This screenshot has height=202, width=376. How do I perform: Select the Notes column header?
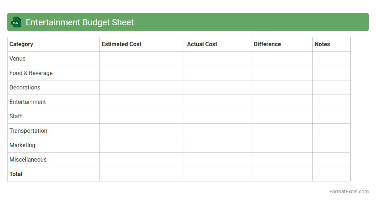click(322, 44)
